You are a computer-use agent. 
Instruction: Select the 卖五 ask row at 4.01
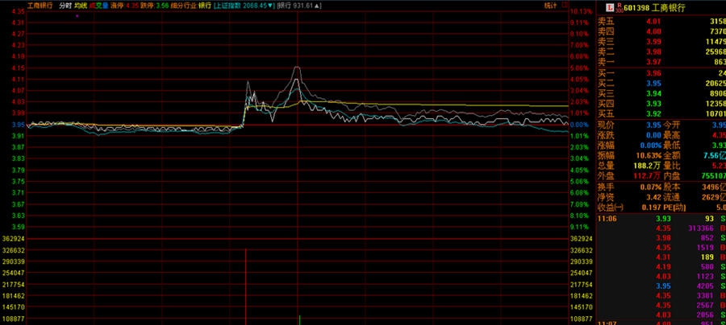click(x=661, y=21)
